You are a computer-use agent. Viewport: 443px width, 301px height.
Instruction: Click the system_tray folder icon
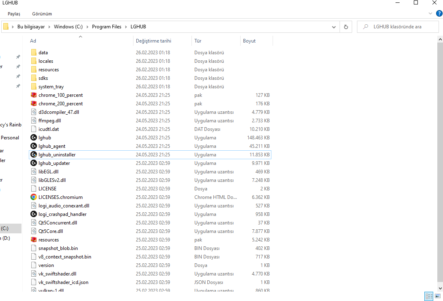click(34, 87)
